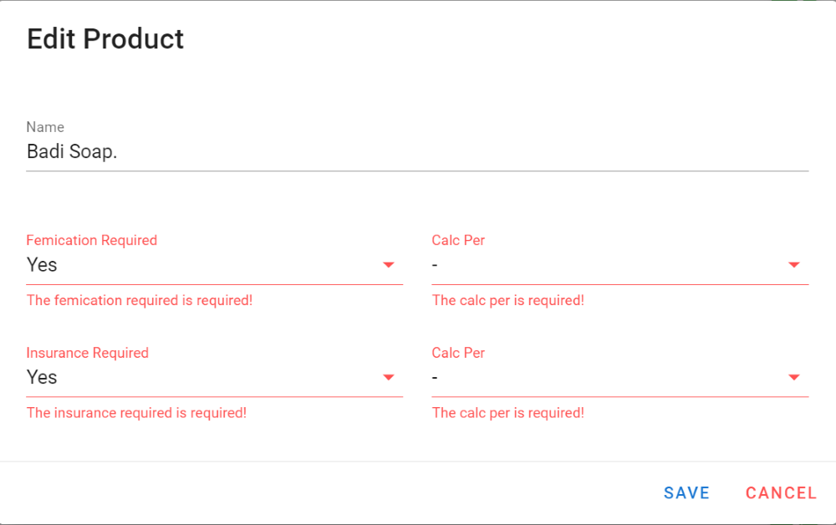This screenshot has height=525, width=836.
Task: Expand the Calc Per select next to Femication
Action: [606, 265]
